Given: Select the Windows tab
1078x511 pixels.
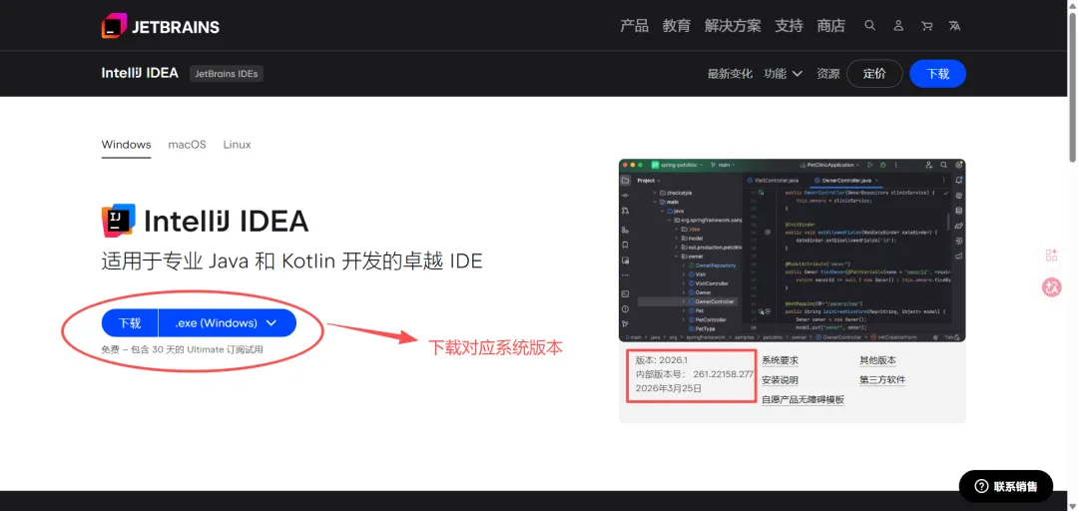Looking at the screenshot, I should tap(127, 145).
